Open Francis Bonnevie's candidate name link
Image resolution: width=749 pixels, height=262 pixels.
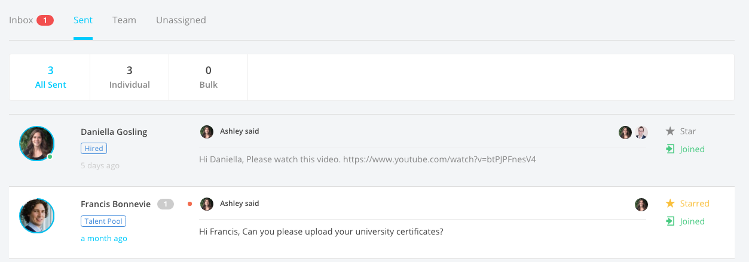(116, 204)
